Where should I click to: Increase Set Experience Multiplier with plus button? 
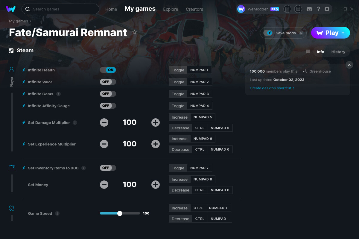click(x=156, y=144)
